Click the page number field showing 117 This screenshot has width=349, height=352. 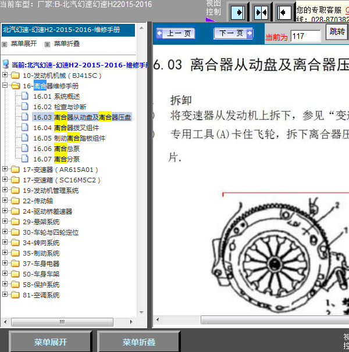click(305, 36)
